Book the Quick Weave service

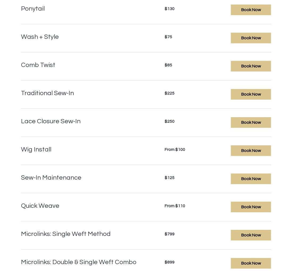click(x=251, y=207)
